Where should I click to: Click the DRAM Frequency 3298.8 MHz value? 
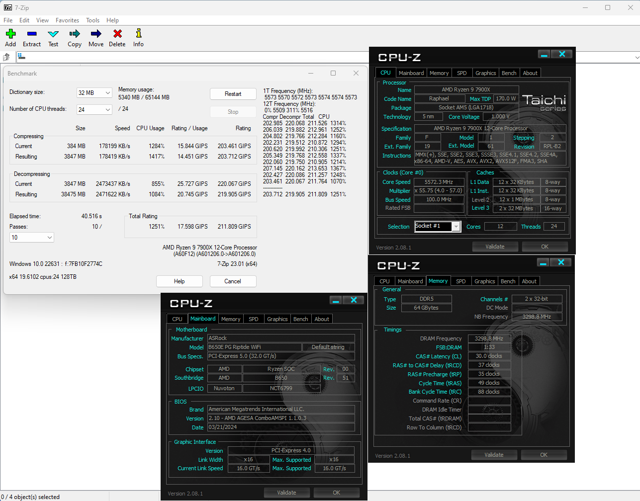[x=489, y=338]
